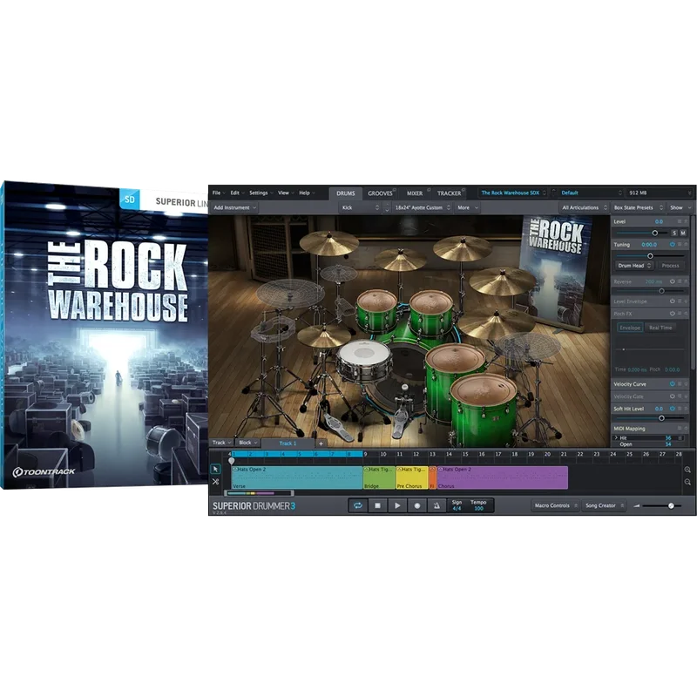The image size is (697, 697).
Task: Open the Settings menu
Action: coord(261,193)
